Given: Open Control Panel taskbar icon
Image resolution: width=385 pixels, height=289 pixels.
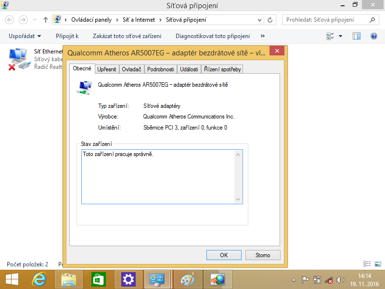Looking at the screenshot, I should (157, 279).
